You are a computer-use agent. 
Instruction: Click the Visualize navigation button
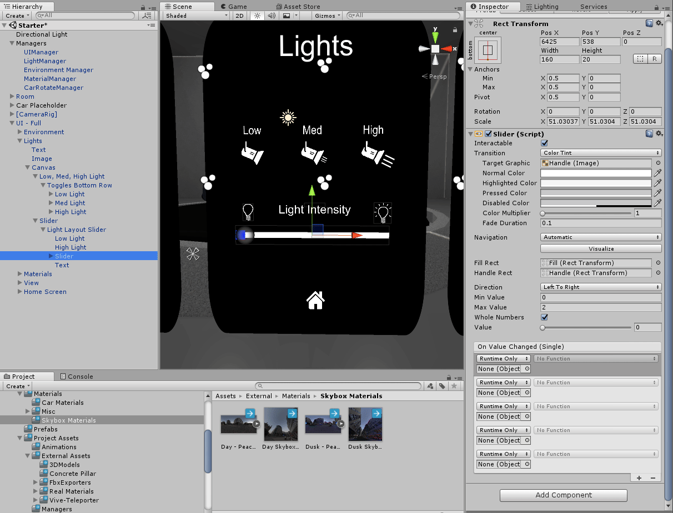(601, 248)
